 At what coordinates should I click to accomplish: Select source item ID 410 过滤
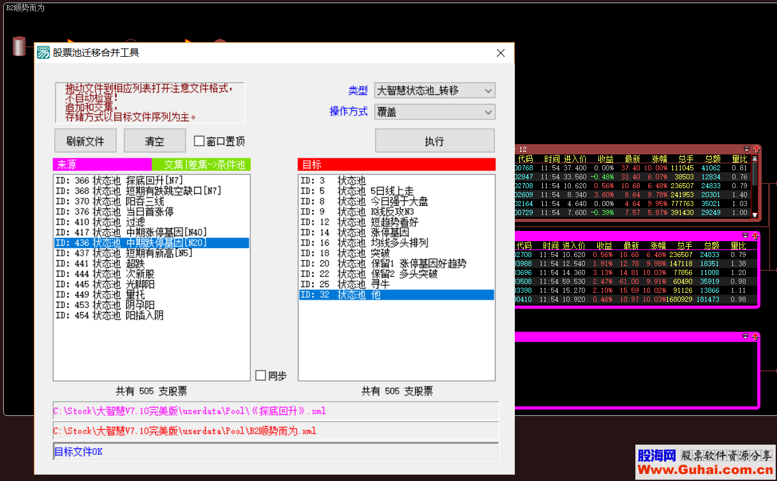[x=152, y=222]
